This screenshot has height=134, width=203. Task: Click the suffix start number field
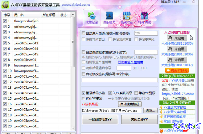(x=124, y=68)
